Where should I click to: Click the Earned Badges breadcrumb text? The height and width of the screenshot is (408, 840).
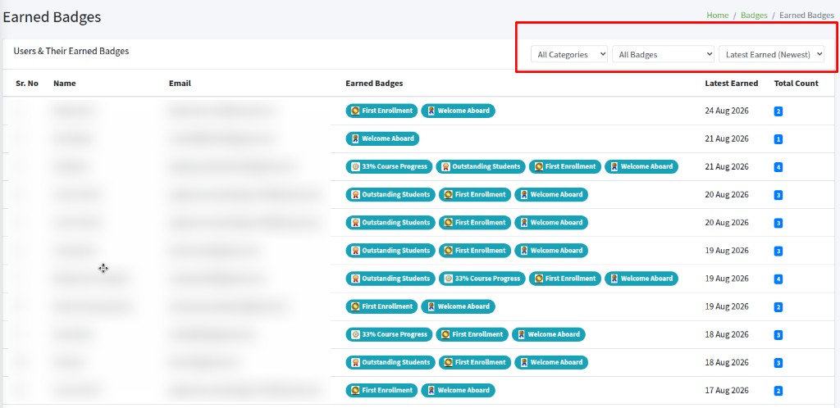pyautogui.click(x=806, y=15)
